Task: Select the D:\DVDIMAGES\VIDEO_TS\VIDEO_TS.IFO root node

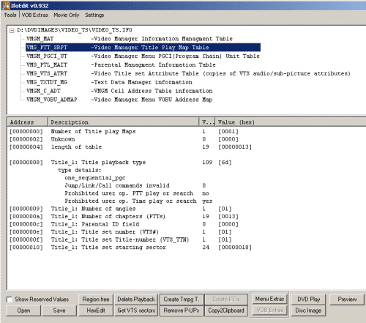Action: point(75,30)
